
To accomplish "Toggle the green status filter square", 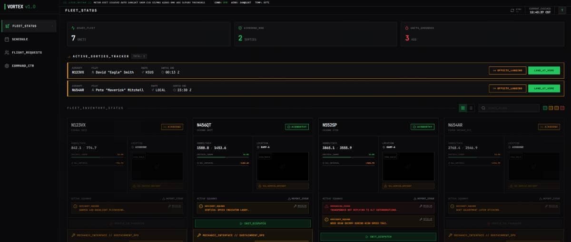I will click(x=545, y=108).
